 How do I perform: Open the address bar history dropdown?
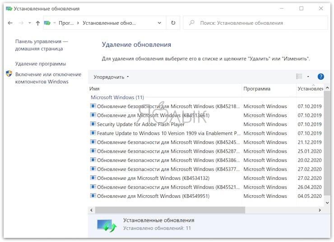click(x=159, y=23)
